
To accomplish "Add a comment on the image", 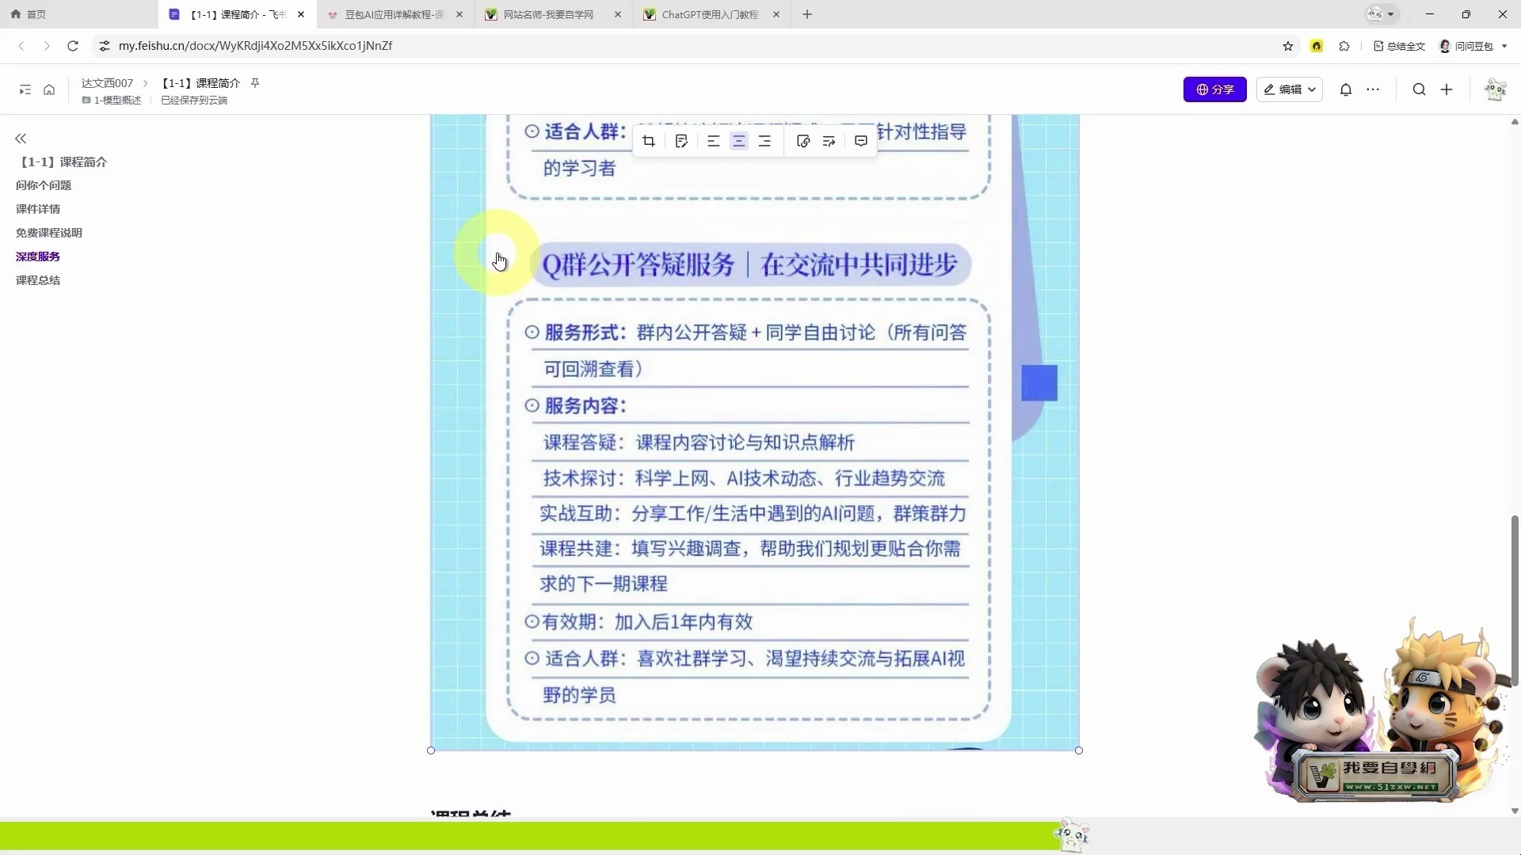I will 861,141.
